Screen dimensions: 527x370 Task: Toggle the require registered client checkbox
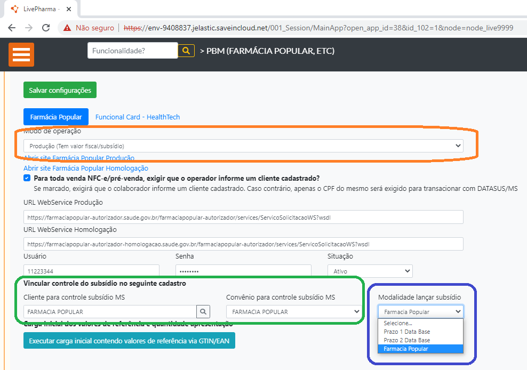27,179
